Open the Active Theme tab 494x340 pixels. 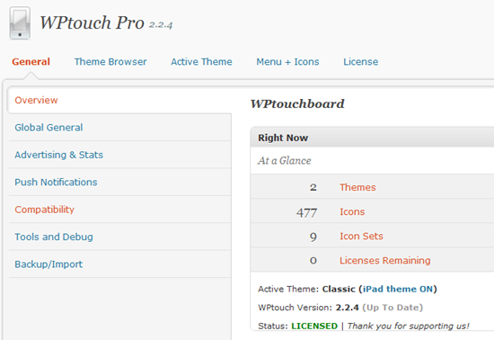tap(201, 62)
